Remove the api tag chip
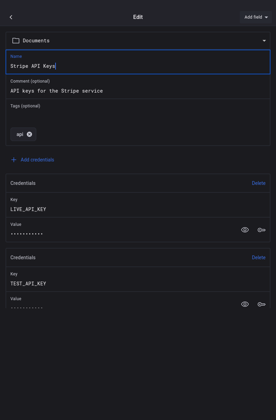Screen dimensions: 276x420 pyautogui.click(x=29, y=134)
